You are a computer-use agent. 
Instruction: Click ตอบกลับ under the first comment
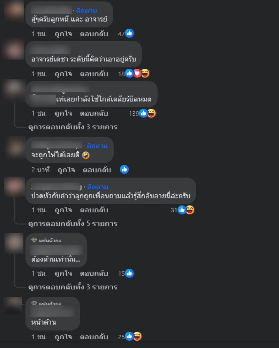[x=94, y=34]
